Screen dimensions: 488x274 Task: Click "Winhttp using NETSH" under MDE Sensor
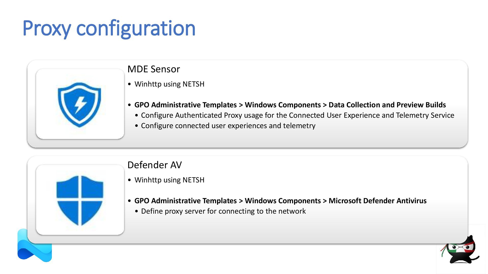[x=169, y=84]
